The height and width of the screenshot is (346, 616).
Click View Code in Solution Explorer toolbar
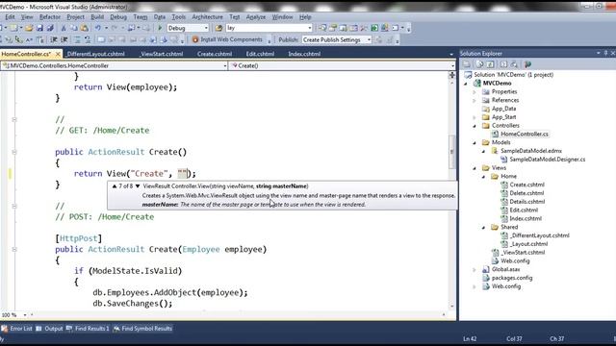tap(503, 64)
